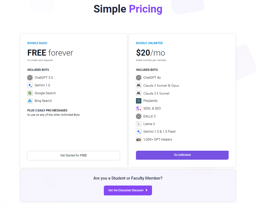Click the Gemini 1.5 & 1.5 Flash icon
The image size is (258, 206).
pyautogui.click(x=139, y=132)
